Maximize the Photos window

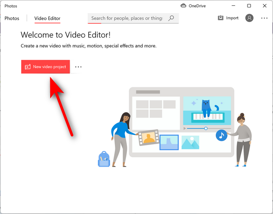tap(249, 6)
